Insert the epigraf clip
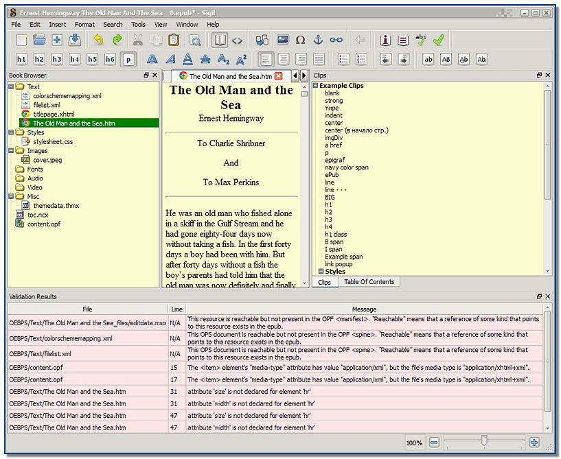The width and height of the screenshot is (561, 459). (335, 160)
